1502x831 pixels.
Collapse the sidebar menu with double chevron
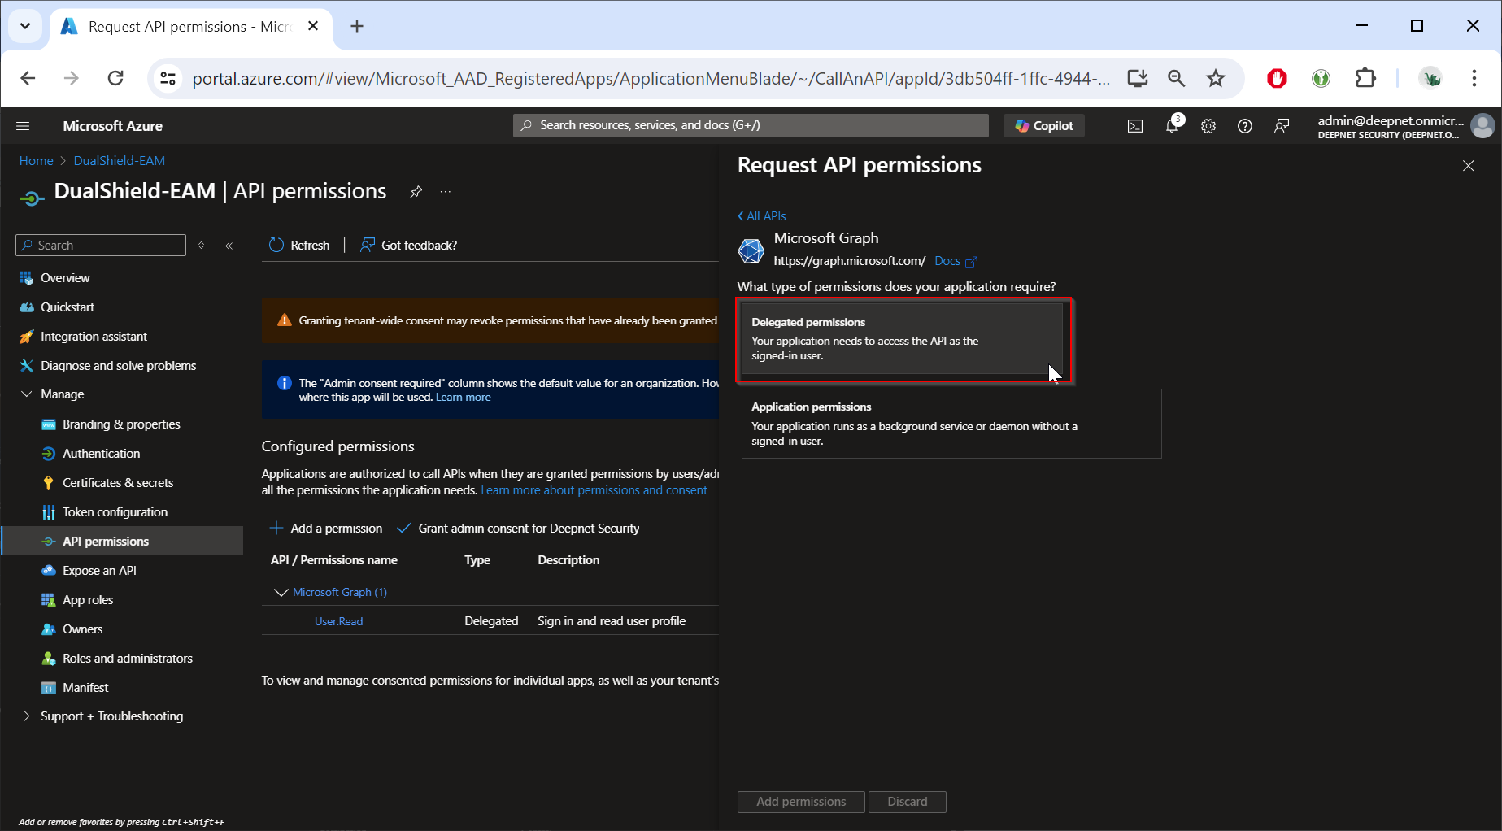[x=229, y=246]
